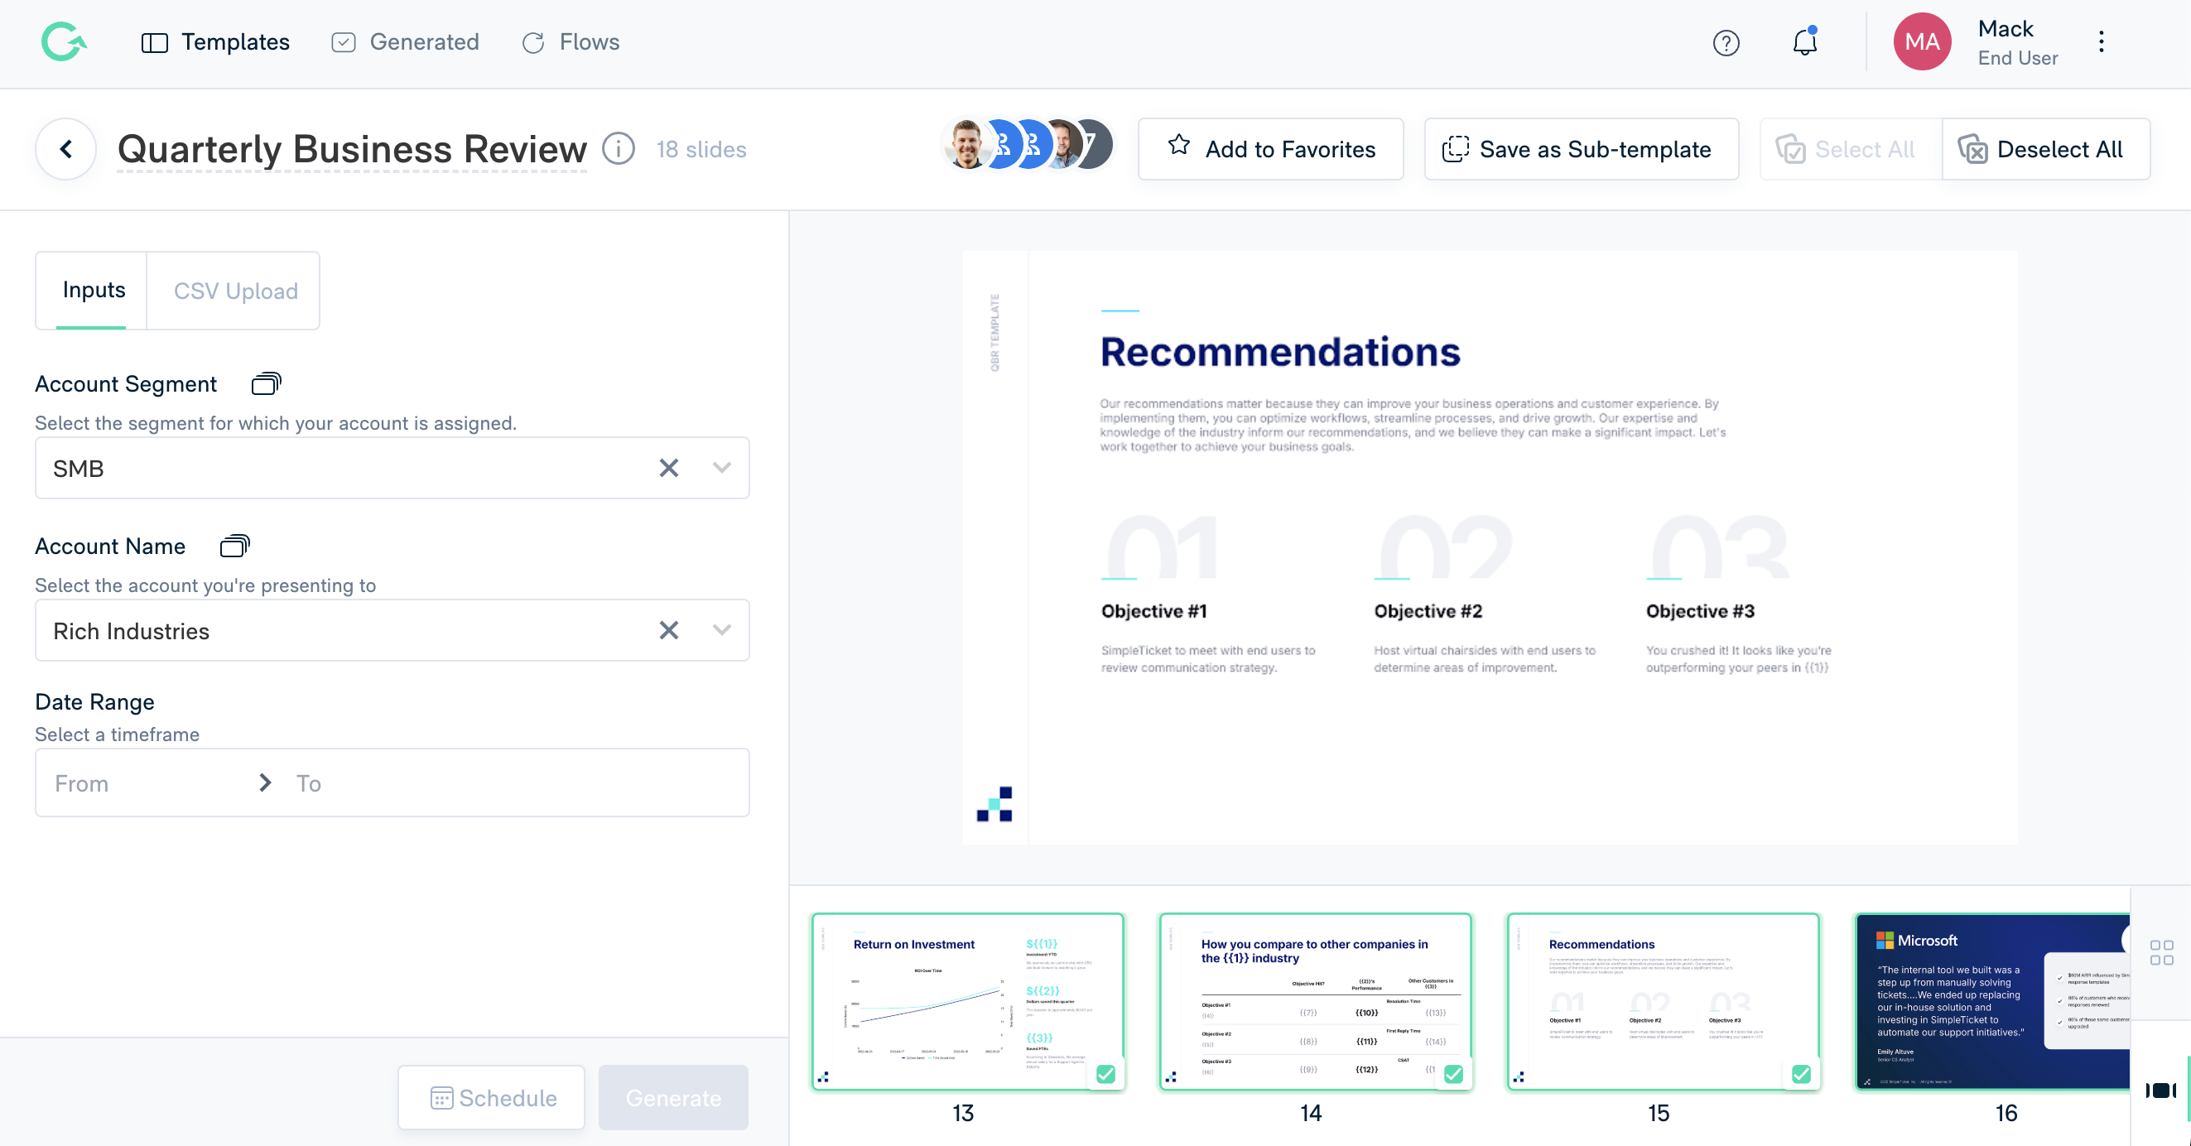Select slide 16 Microsoft thumbnail
This screenshot has width=2191, height=1146.
click(x=1993, y=1001)
